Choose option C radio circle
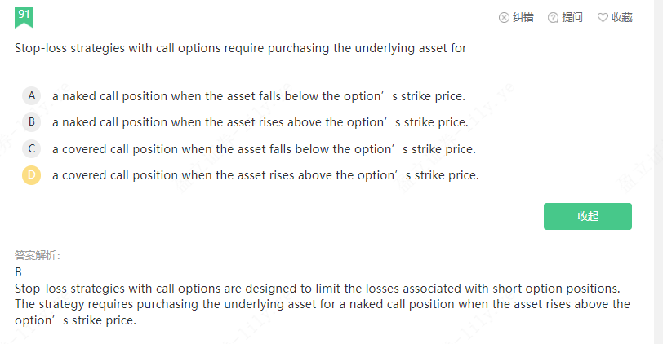 pos(32,149)
